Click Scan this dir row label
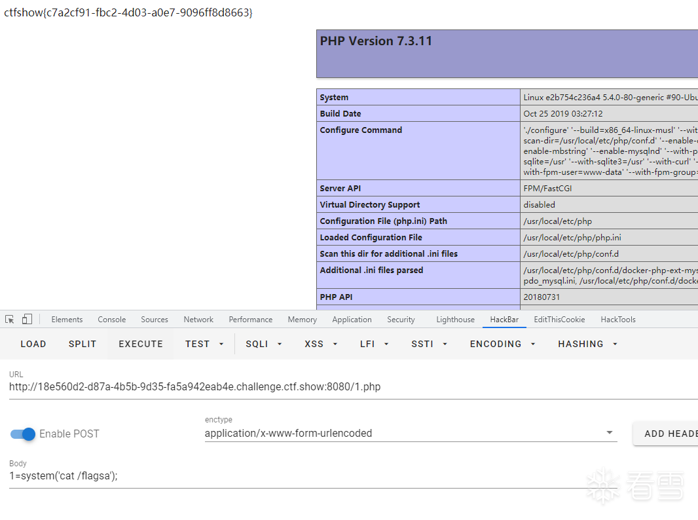Image resolution: width=698 pixels, height=520 pixels. [x=389, y=253]
